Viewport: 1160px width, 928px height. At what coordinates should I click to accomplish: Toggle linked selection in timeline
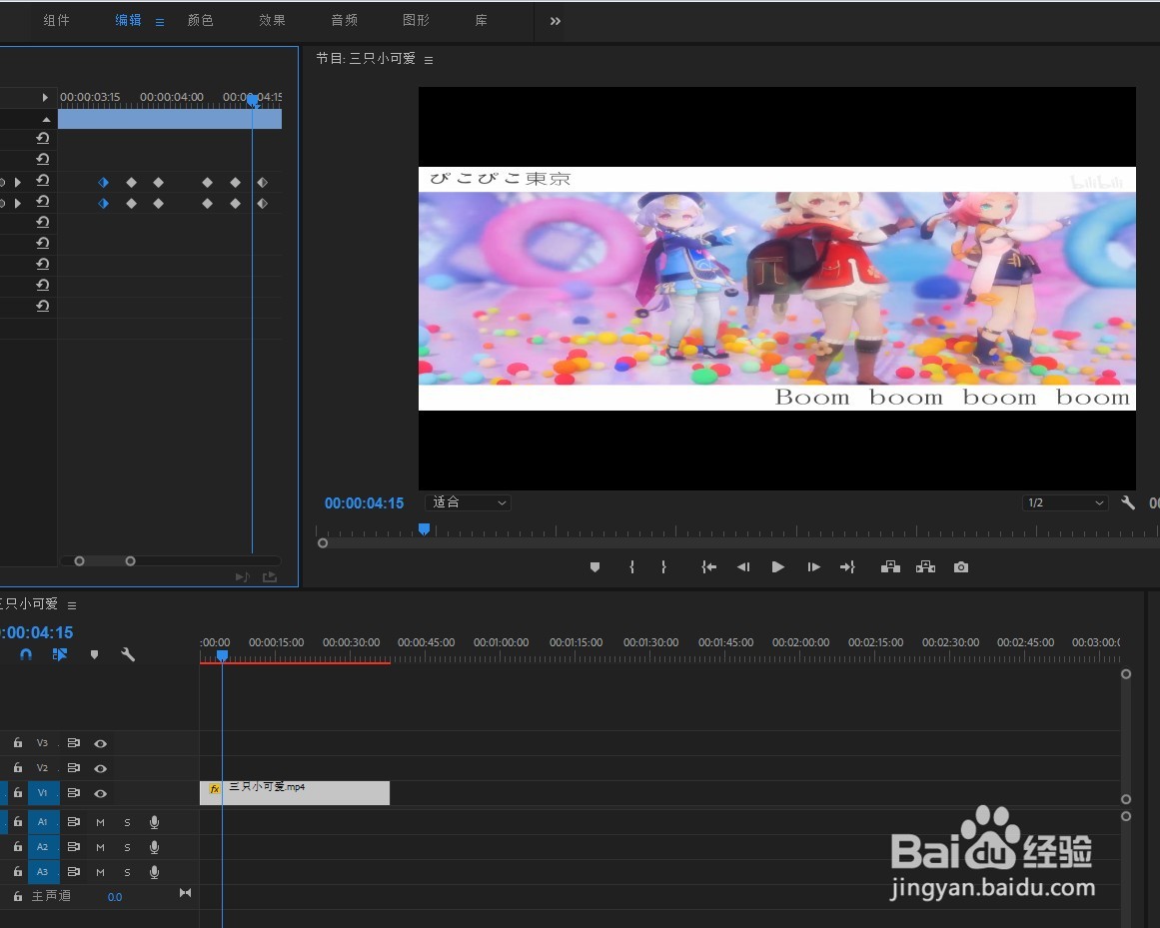tap(60, 654)
